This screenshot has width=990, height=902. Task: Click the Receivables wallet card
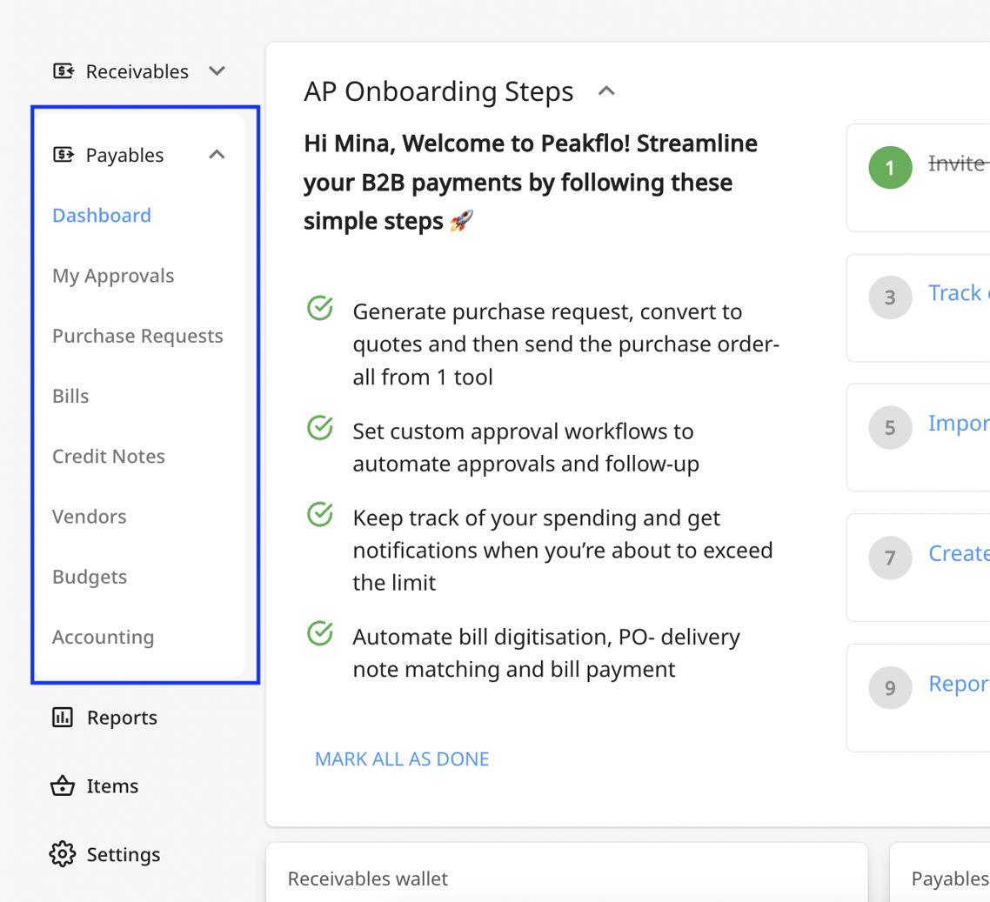point(567,872)
